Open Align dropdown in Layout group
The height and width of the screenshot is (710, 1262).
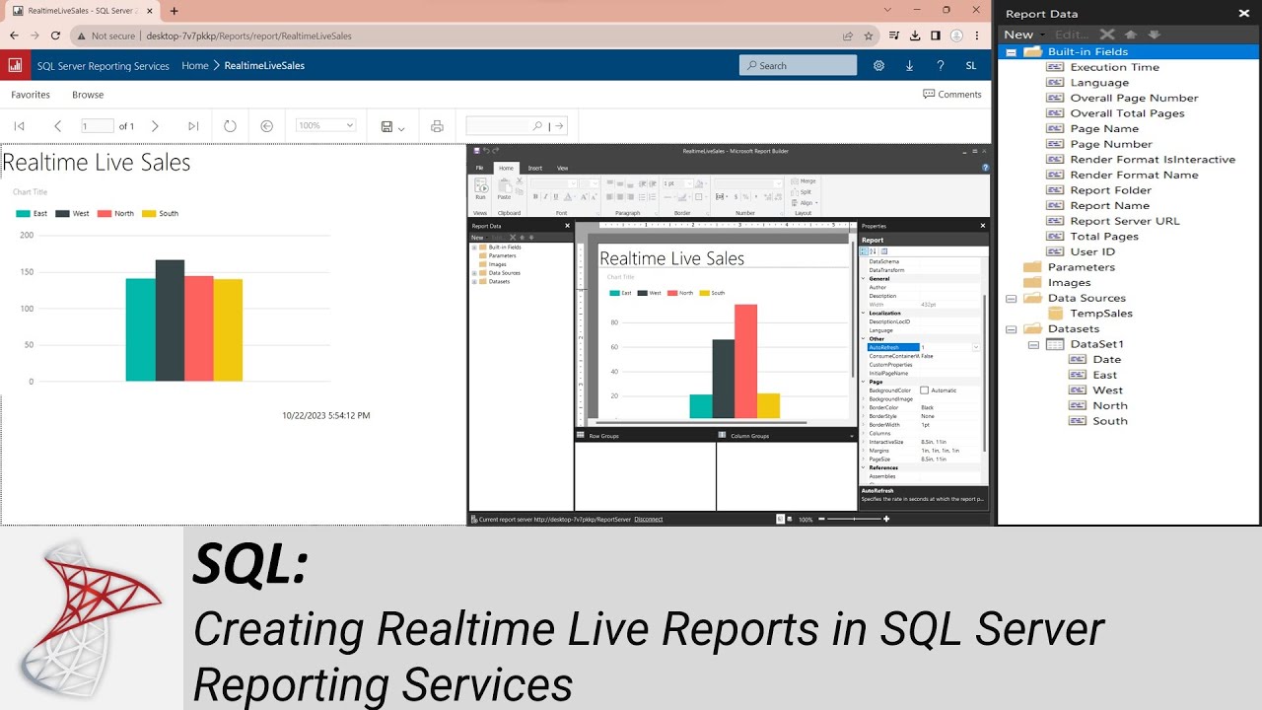[804, 202]
